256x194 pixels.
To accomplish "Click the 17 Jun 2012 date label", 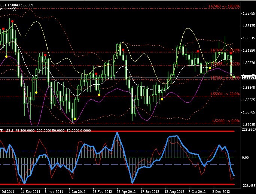I will [150, 191].
